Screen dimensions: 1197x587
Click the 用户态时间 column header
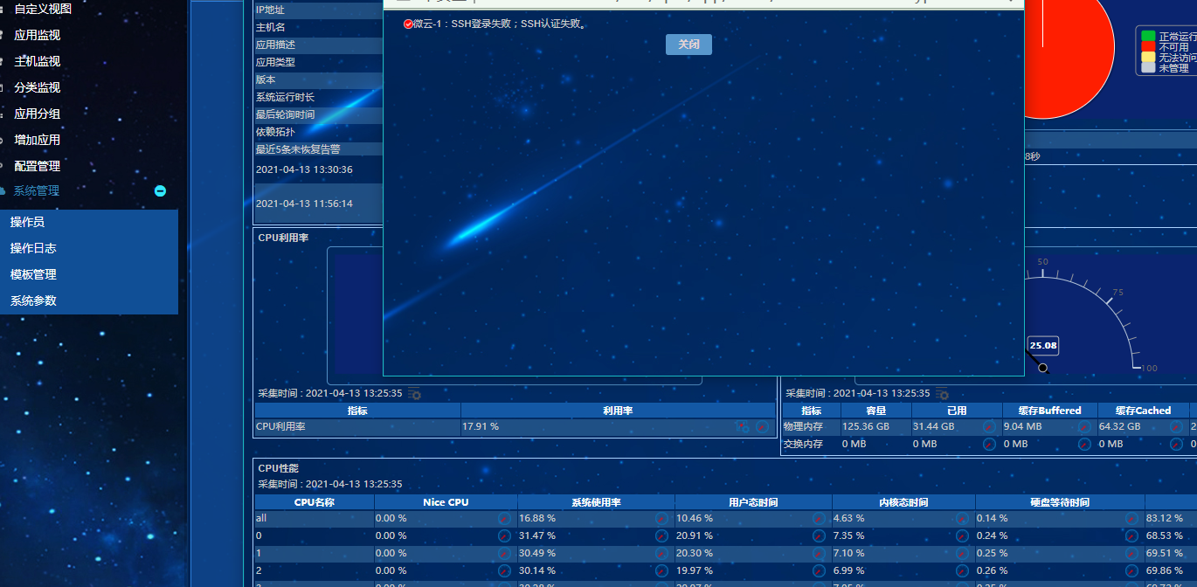click(753, 502)
